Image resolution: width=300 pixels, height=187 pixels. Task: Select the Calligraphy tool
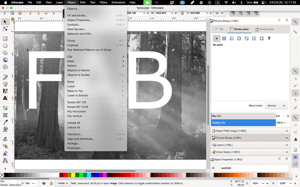point(5,91)
